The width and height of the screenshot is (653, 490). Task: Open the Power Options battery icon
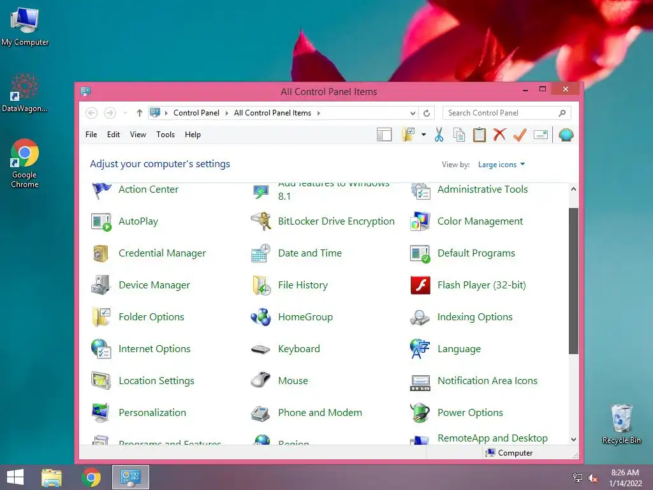click(x=420, y=413)
